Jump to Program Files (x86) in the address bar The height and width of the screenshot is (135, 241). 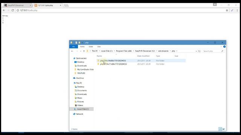124,51
